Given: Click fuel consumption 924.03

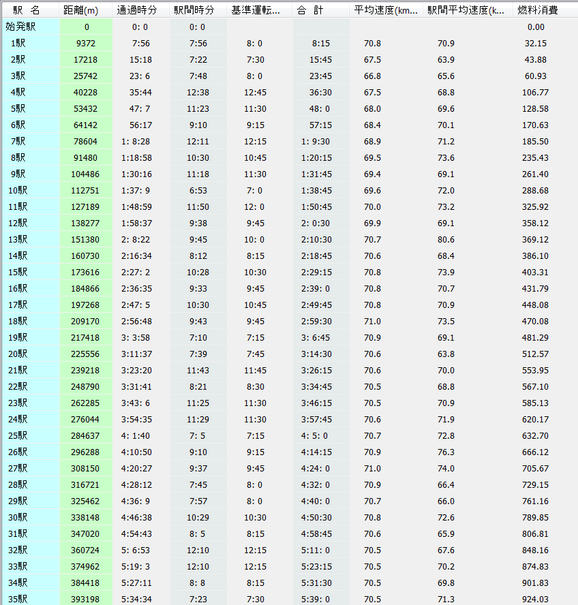Looking at the screenshot, I should point(535,600).
